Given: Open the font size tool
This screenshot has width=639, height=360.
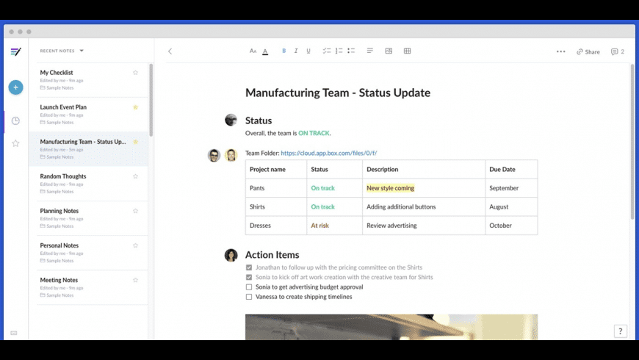Looking at the screenshot, I should pos(253,51).
